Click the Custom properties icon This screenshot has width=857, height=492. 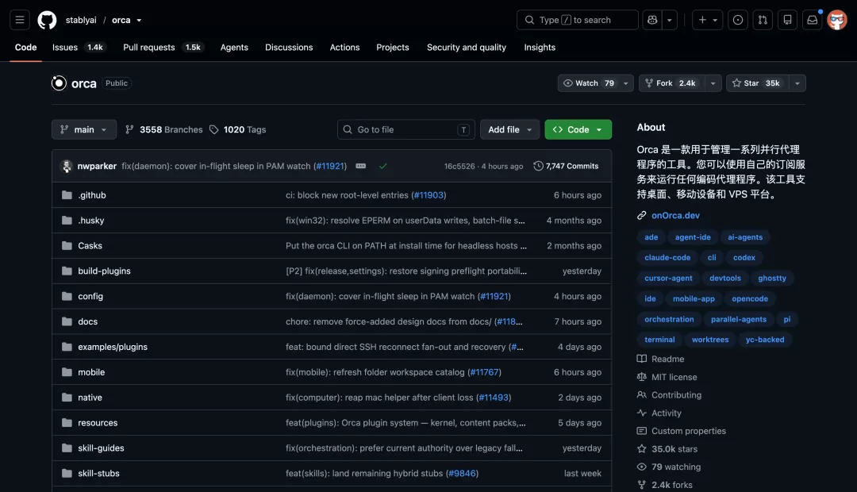pos(642,431)
